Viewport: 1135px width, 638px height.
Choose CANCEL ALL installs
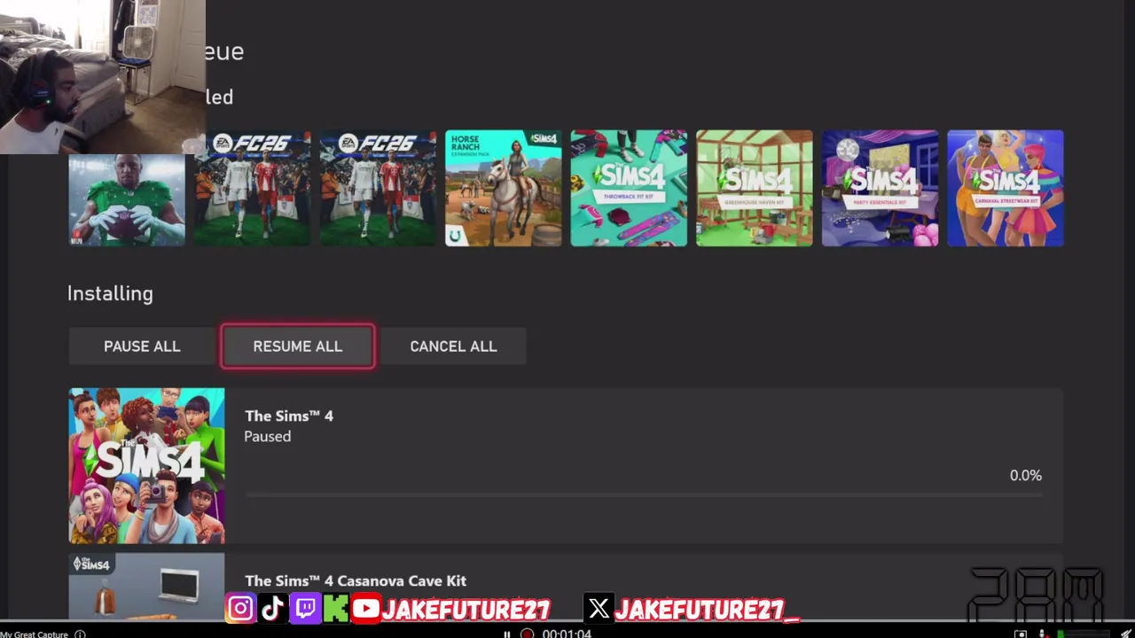453,346
